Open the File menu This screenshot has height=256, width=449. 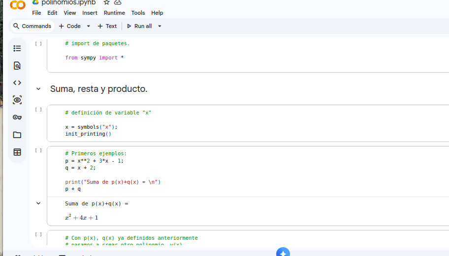point(36,13)
